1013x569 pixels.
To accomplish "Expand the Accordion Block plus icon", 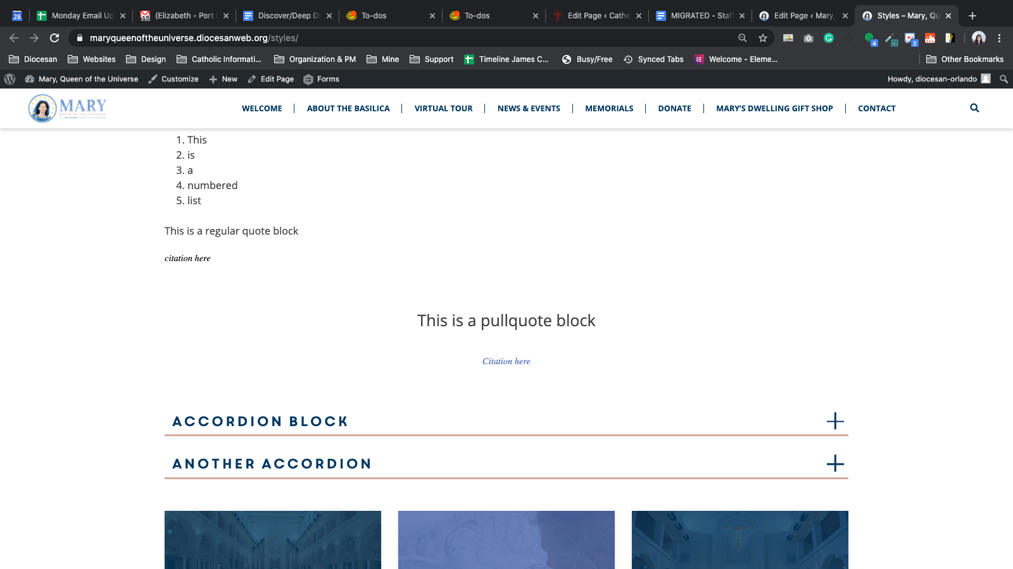I will (x=835, y=421).
